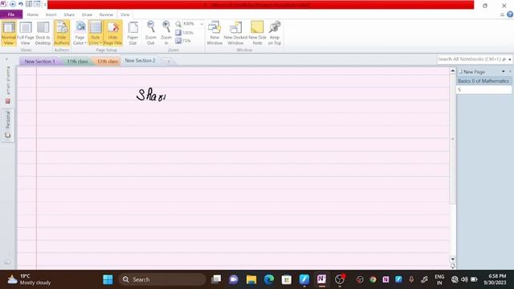Open Microsoft Store from taskbar
514x289 pixels.
pos(287,279)
